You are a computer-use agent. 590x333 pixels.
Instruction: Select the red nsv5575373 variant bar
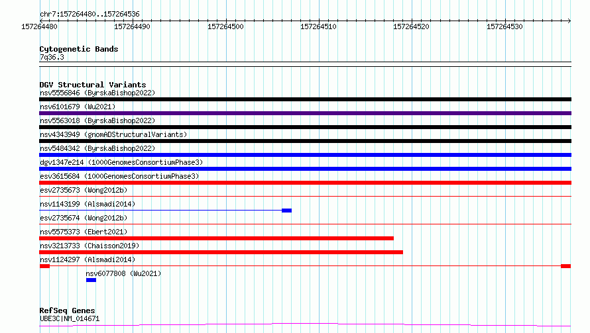pos(216,238)
